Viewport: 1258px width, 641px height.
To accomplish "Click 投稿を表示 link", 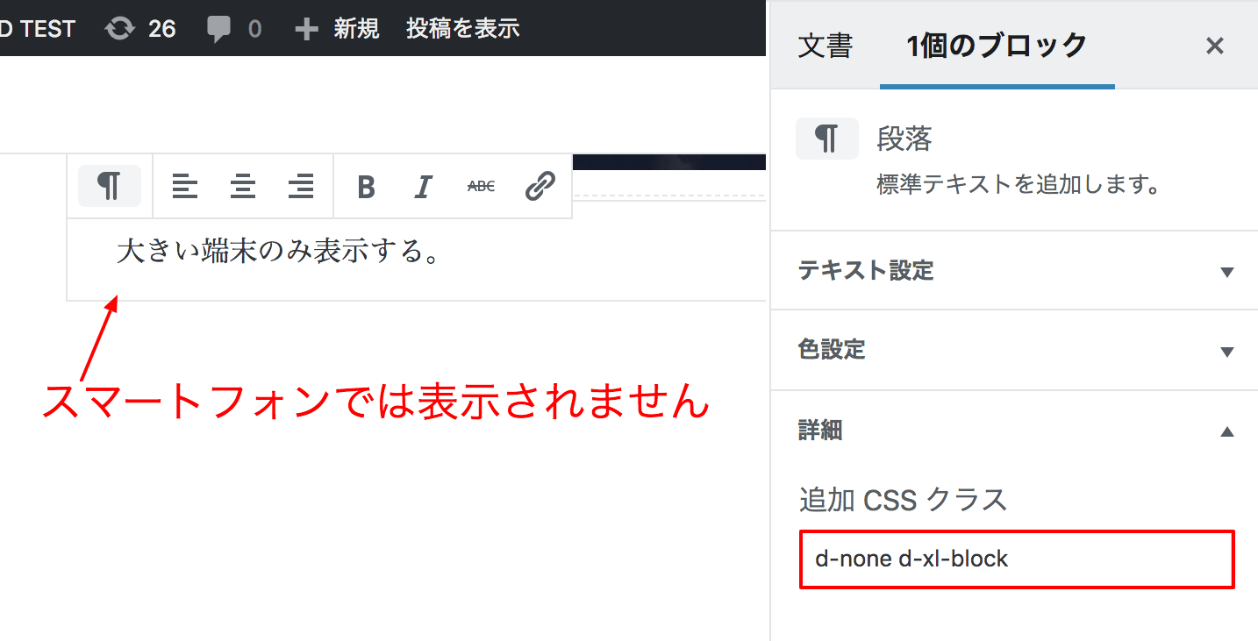I will click(463, 29).
